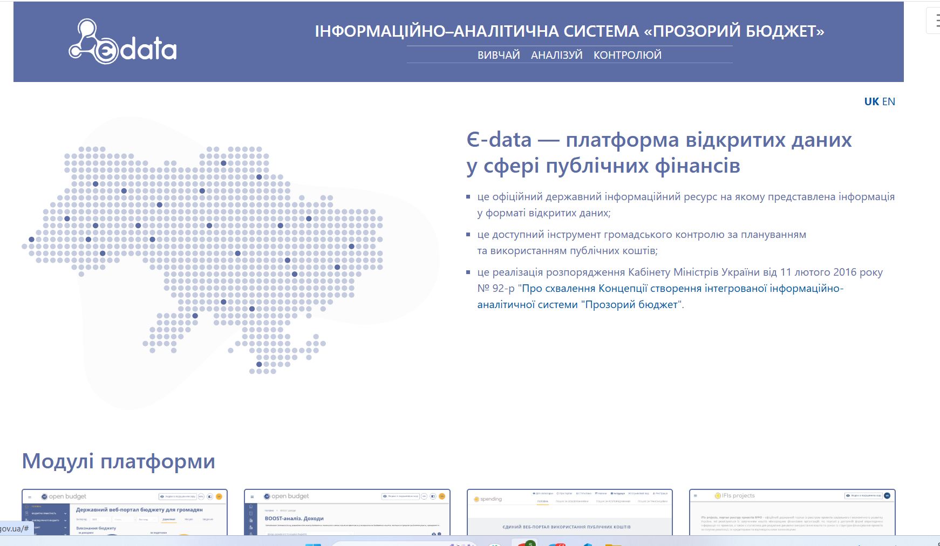Image resolution: width=940 pixels, height=546 pixels.
Task: Click the word "ВИВЧАЙ" in the header
Action: [499, 55]
